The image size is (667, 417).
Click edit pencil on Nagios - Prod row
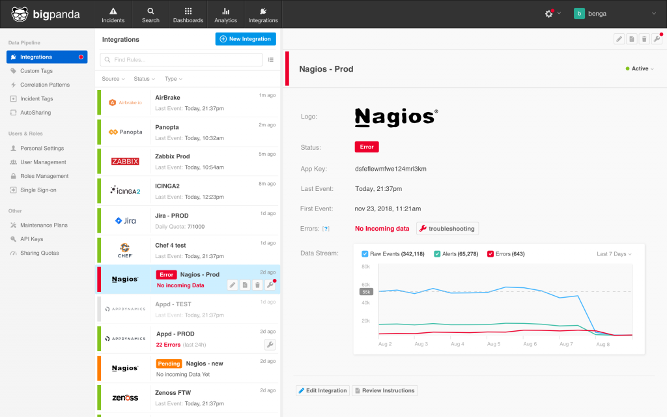[x=233, y=285]
